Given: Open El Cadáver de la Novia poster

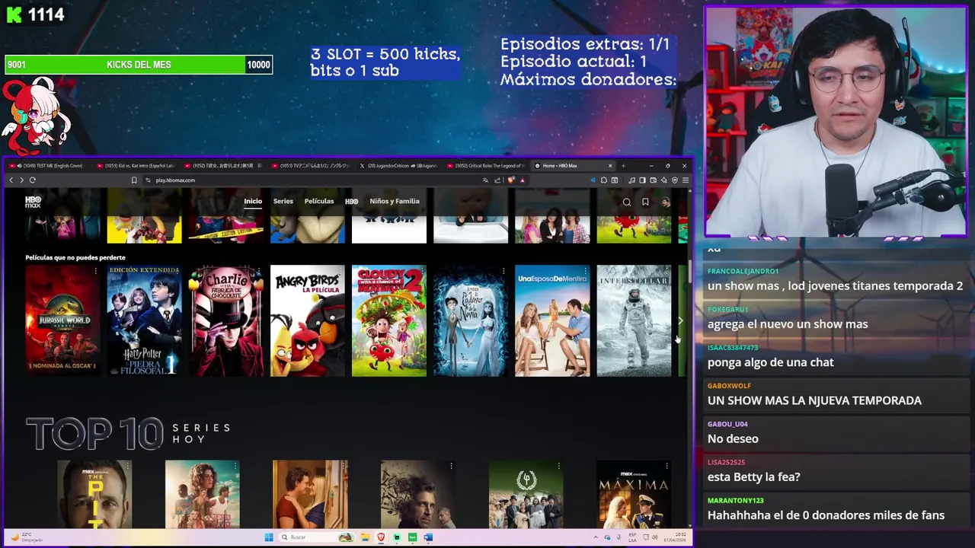Looking at the screenshot, I should (471, 320).
